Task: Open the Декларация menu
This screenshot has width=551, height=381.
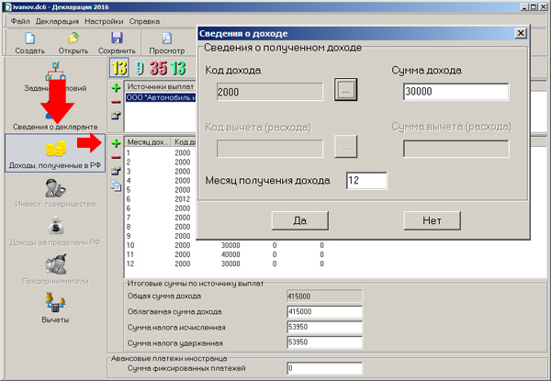Action: (x=57, y=21)
